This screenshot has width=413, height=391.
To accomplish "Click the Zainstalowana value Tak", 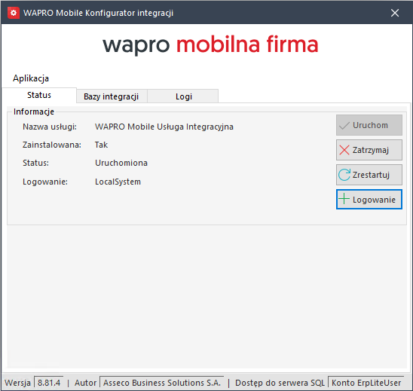I will point(102,145).
